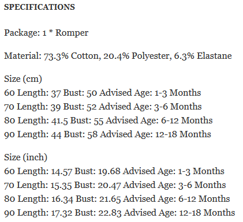Click the Size (inch) label
The height and width of the screenshot is (222, 243).
[25, 157]
